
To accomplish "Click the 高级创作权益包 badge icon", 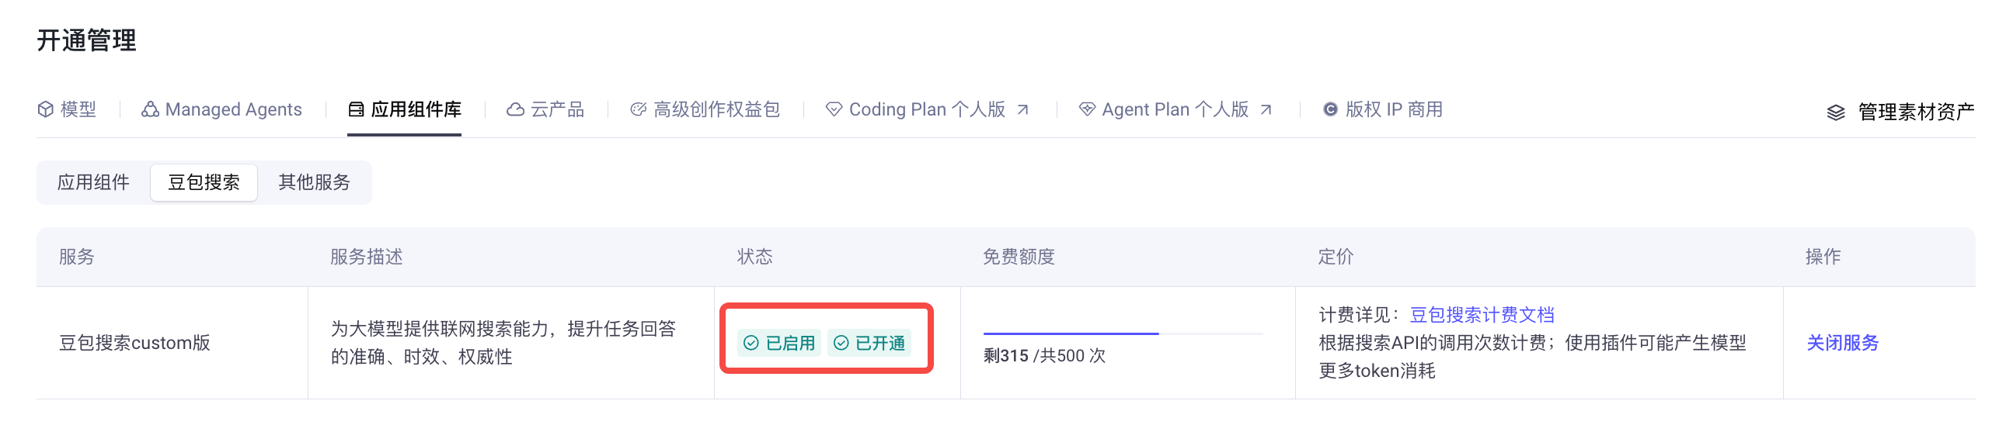I will click(638, 109).
